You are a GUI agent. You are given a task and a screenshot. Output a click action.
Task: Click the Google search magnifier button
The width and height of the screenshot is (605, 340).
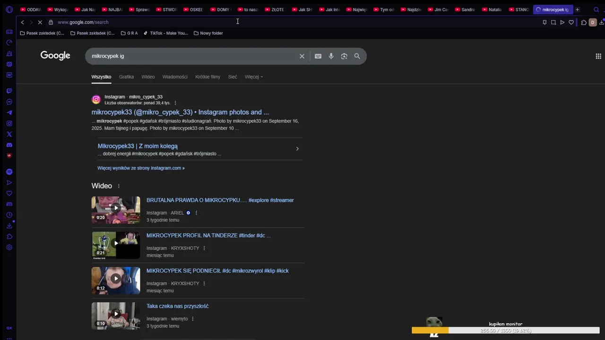coord(357,56)
